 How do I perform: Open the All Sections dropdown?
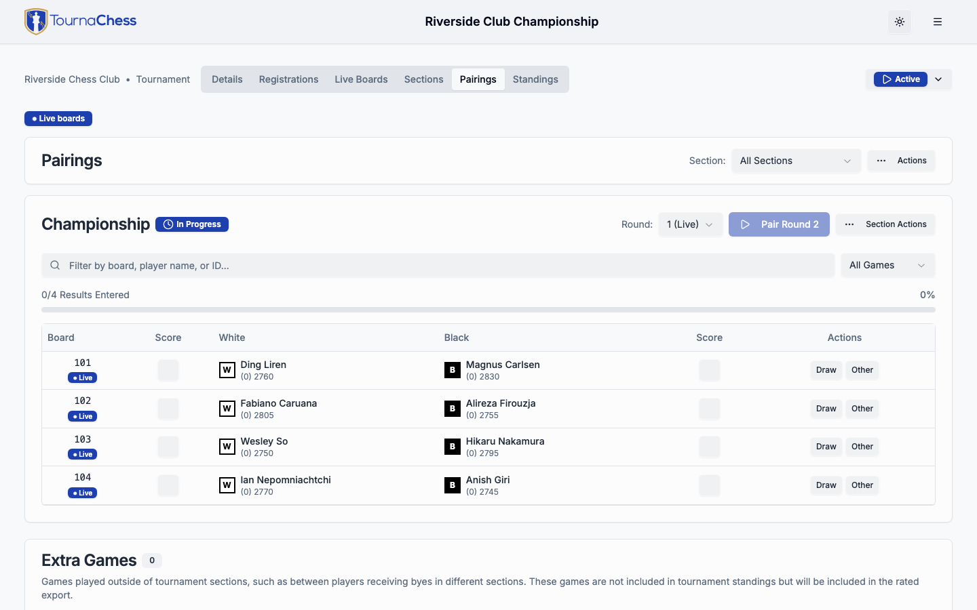pyautogui.click(x=796, y=161)
